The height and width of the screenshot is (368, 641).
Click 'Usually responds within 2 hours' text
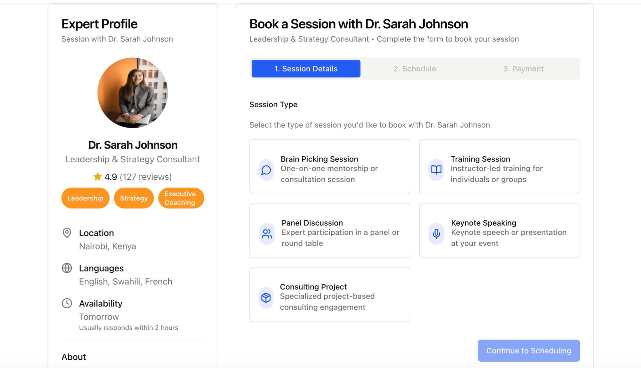[x=129, y=328]
